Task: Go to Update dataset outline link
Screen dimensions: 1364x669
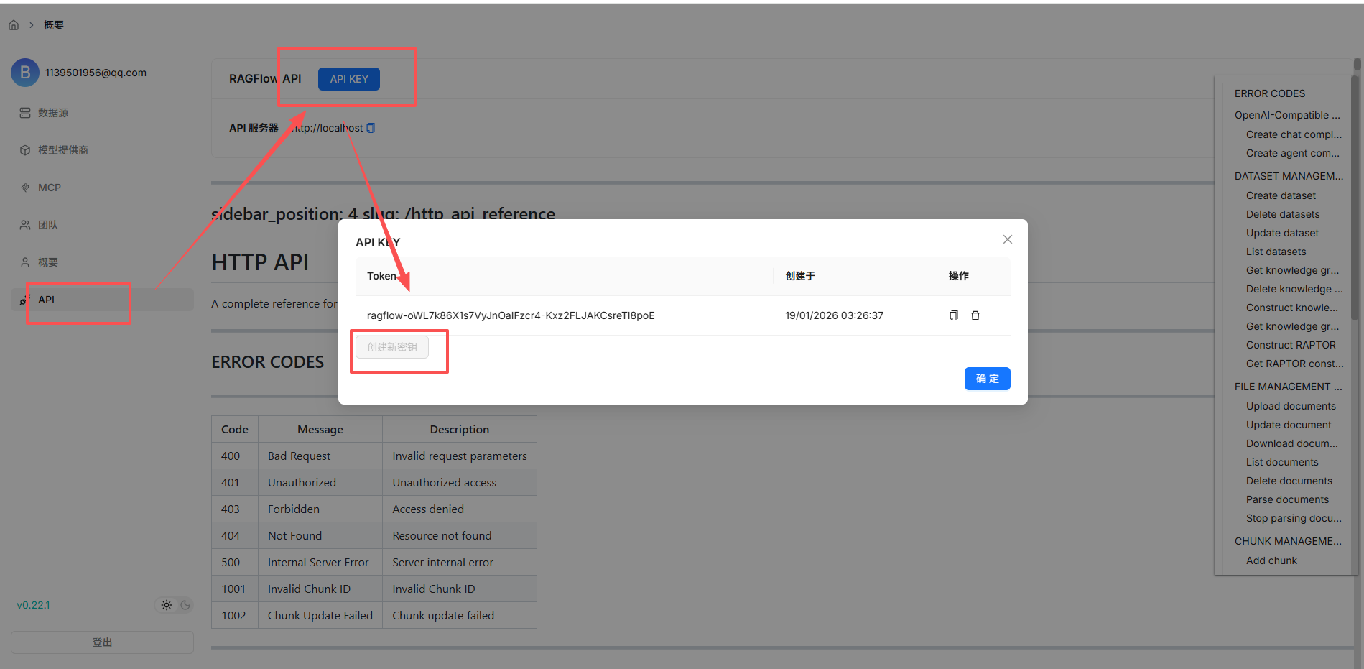Action: coord(1282,233)
